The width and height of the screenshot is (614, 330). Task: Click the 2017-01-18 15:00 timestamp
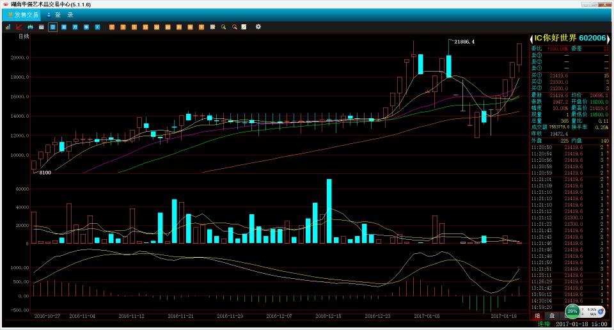pyautogui.click(x=581, y=324)
